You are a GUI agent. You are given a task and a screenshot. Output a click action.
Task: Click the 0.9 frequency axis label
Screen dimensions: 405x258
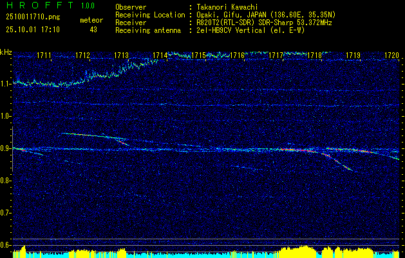coord(6,148)
